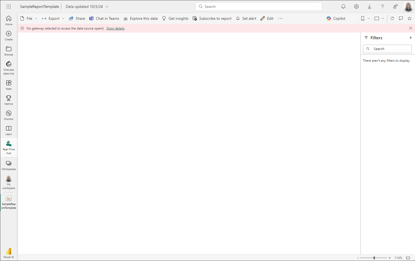
Task: Click Explore this data
Action: 141,18
